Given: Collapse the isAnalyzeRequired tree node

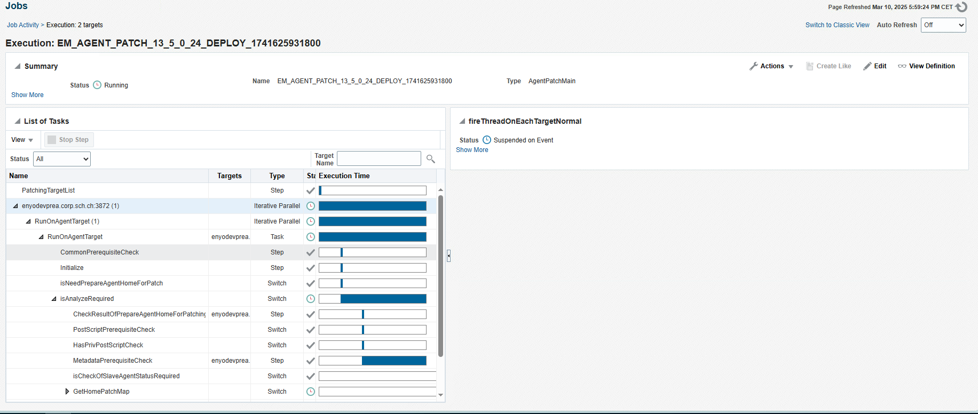Looking at the screenshot, I should coord(54,299).
